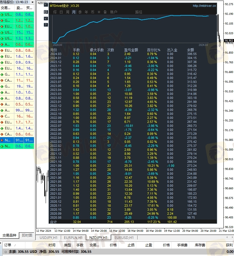Viewport: 234px width, 256px height.
Task: Click the down-arrow icon of the CA... 11... row
Action: (x=2, y=80)
